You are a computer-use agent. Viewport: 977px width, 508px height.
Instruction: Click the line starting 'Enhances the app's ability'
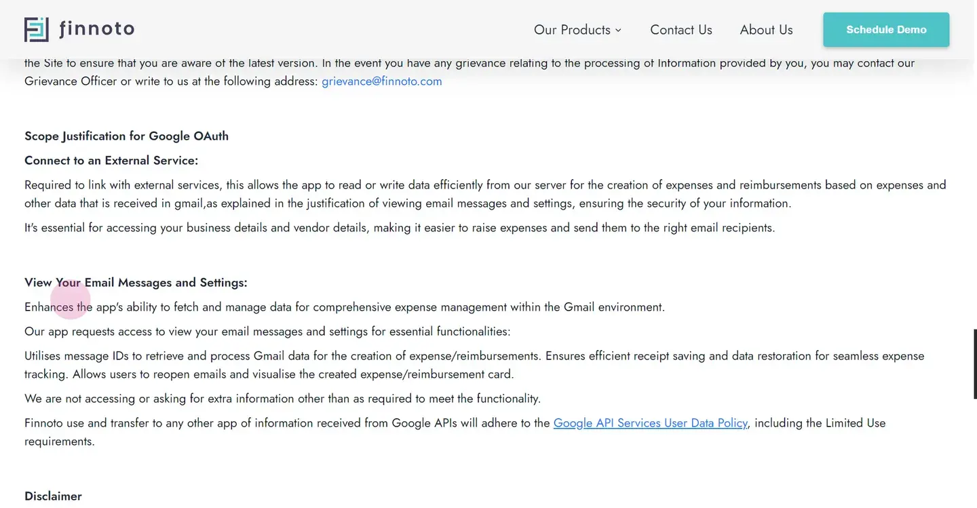point(345,307)
